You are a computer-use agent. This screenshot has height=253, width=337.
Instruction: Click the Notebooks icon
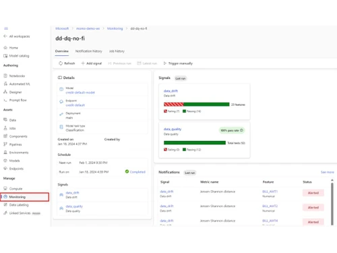[5, 76]
